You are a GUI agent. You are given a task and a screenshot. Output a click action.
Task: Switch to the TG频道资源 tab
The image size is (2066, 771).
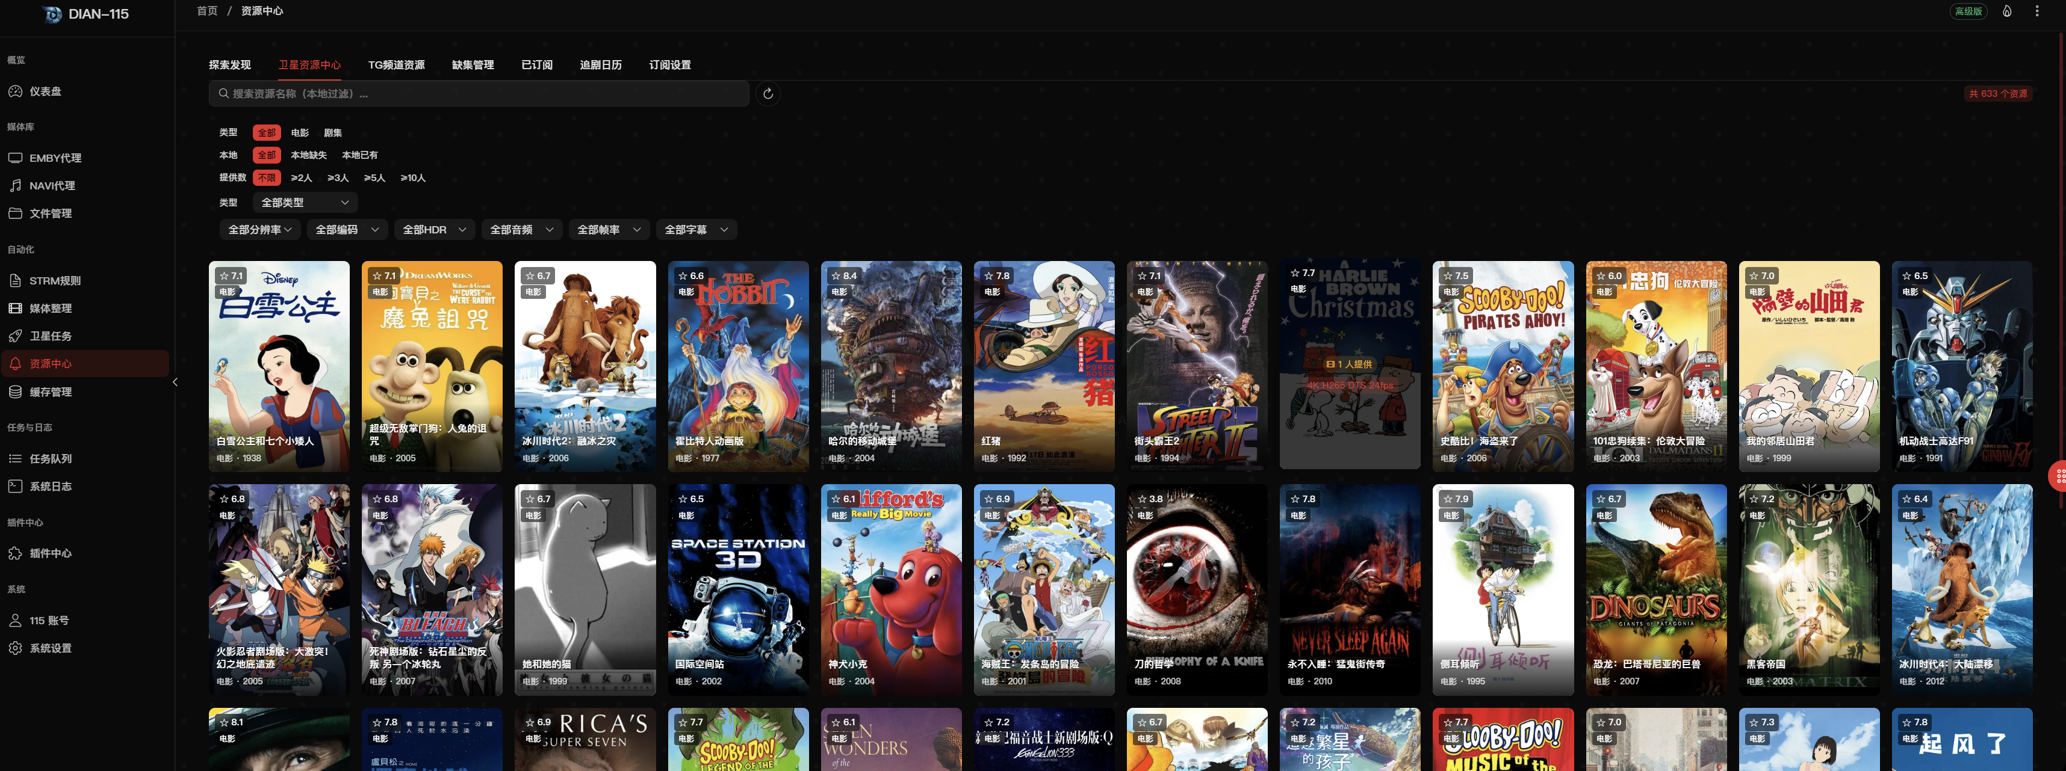pos(396,65)
